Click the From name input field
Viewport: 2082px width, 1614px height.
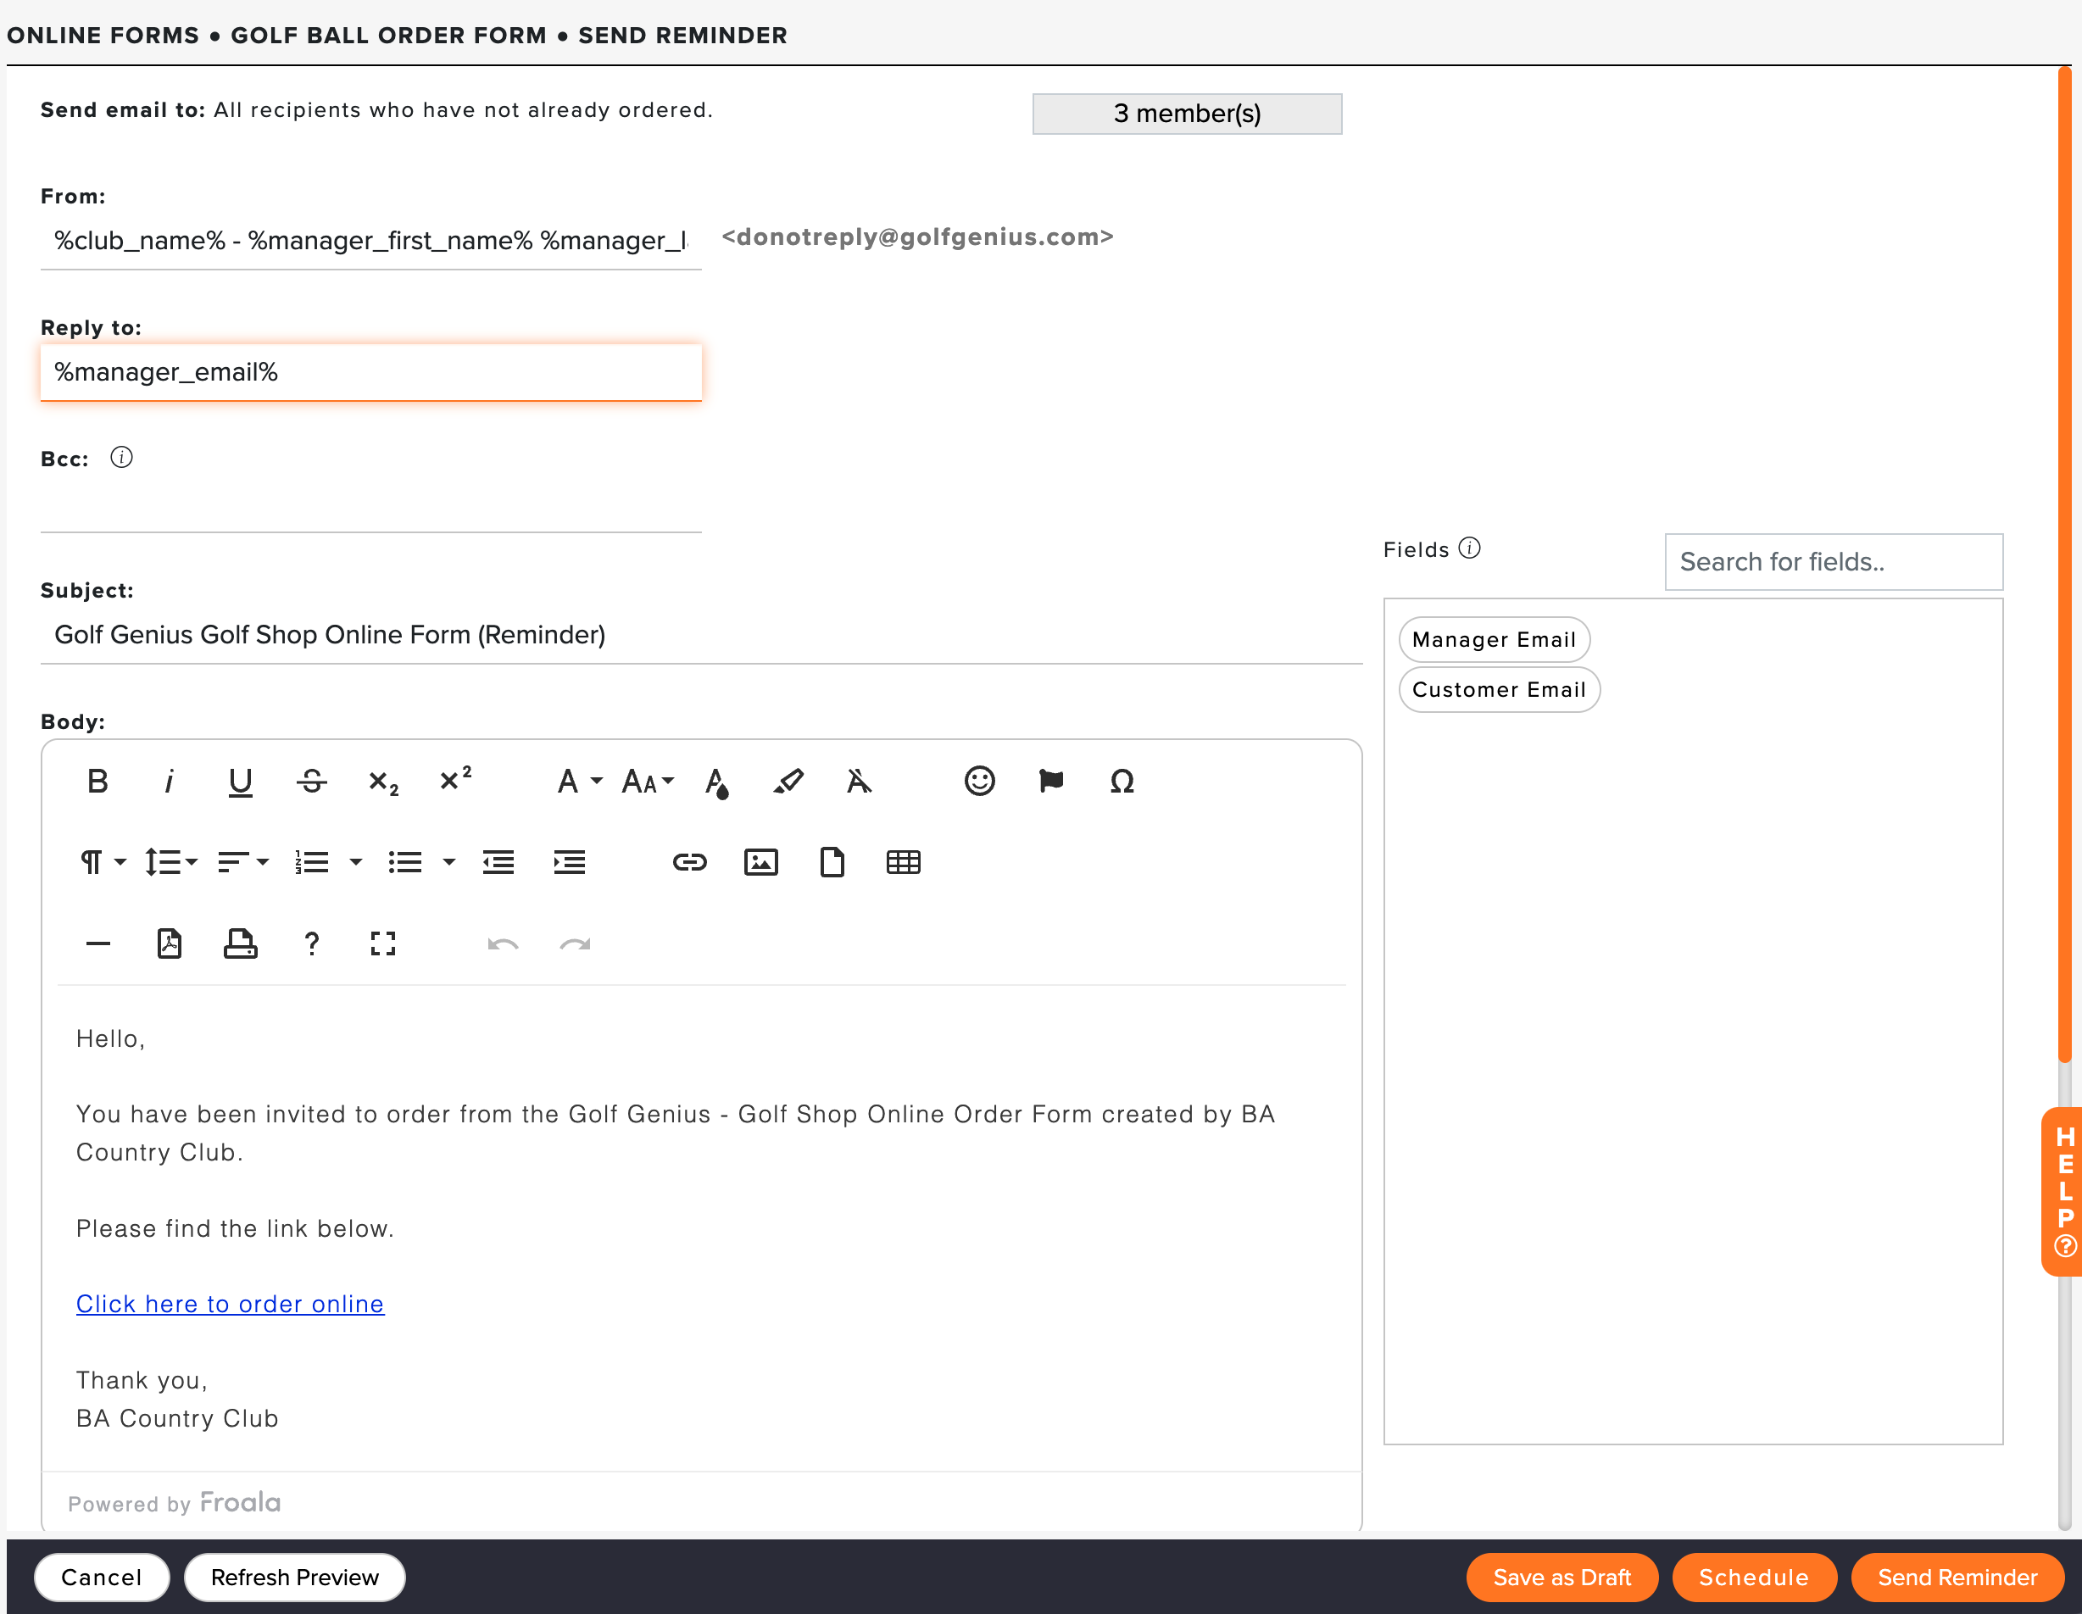pos(370,240)
